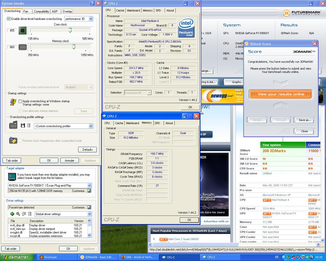Click the Xear 3D tray icon
This screenshot has width=326, height=261.
tap(303, 257)
